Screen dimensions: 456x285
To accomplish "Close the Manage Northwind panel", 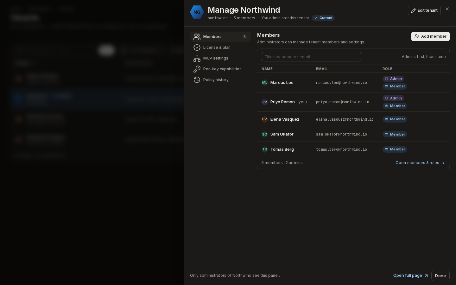I will (447, 9).
